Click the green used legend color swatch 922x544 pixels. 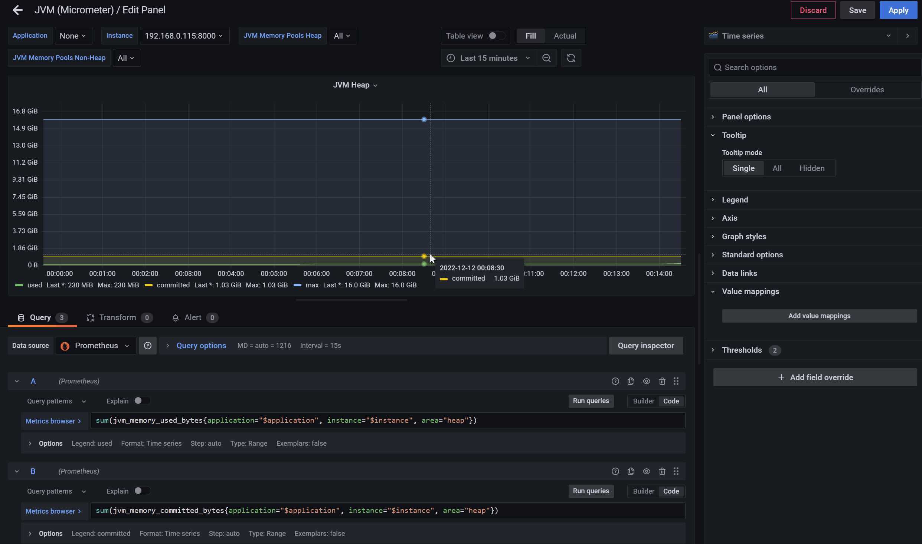19,285
